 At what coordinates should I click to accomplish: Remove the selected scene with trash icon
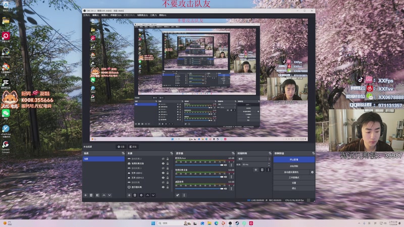(91, 195)
